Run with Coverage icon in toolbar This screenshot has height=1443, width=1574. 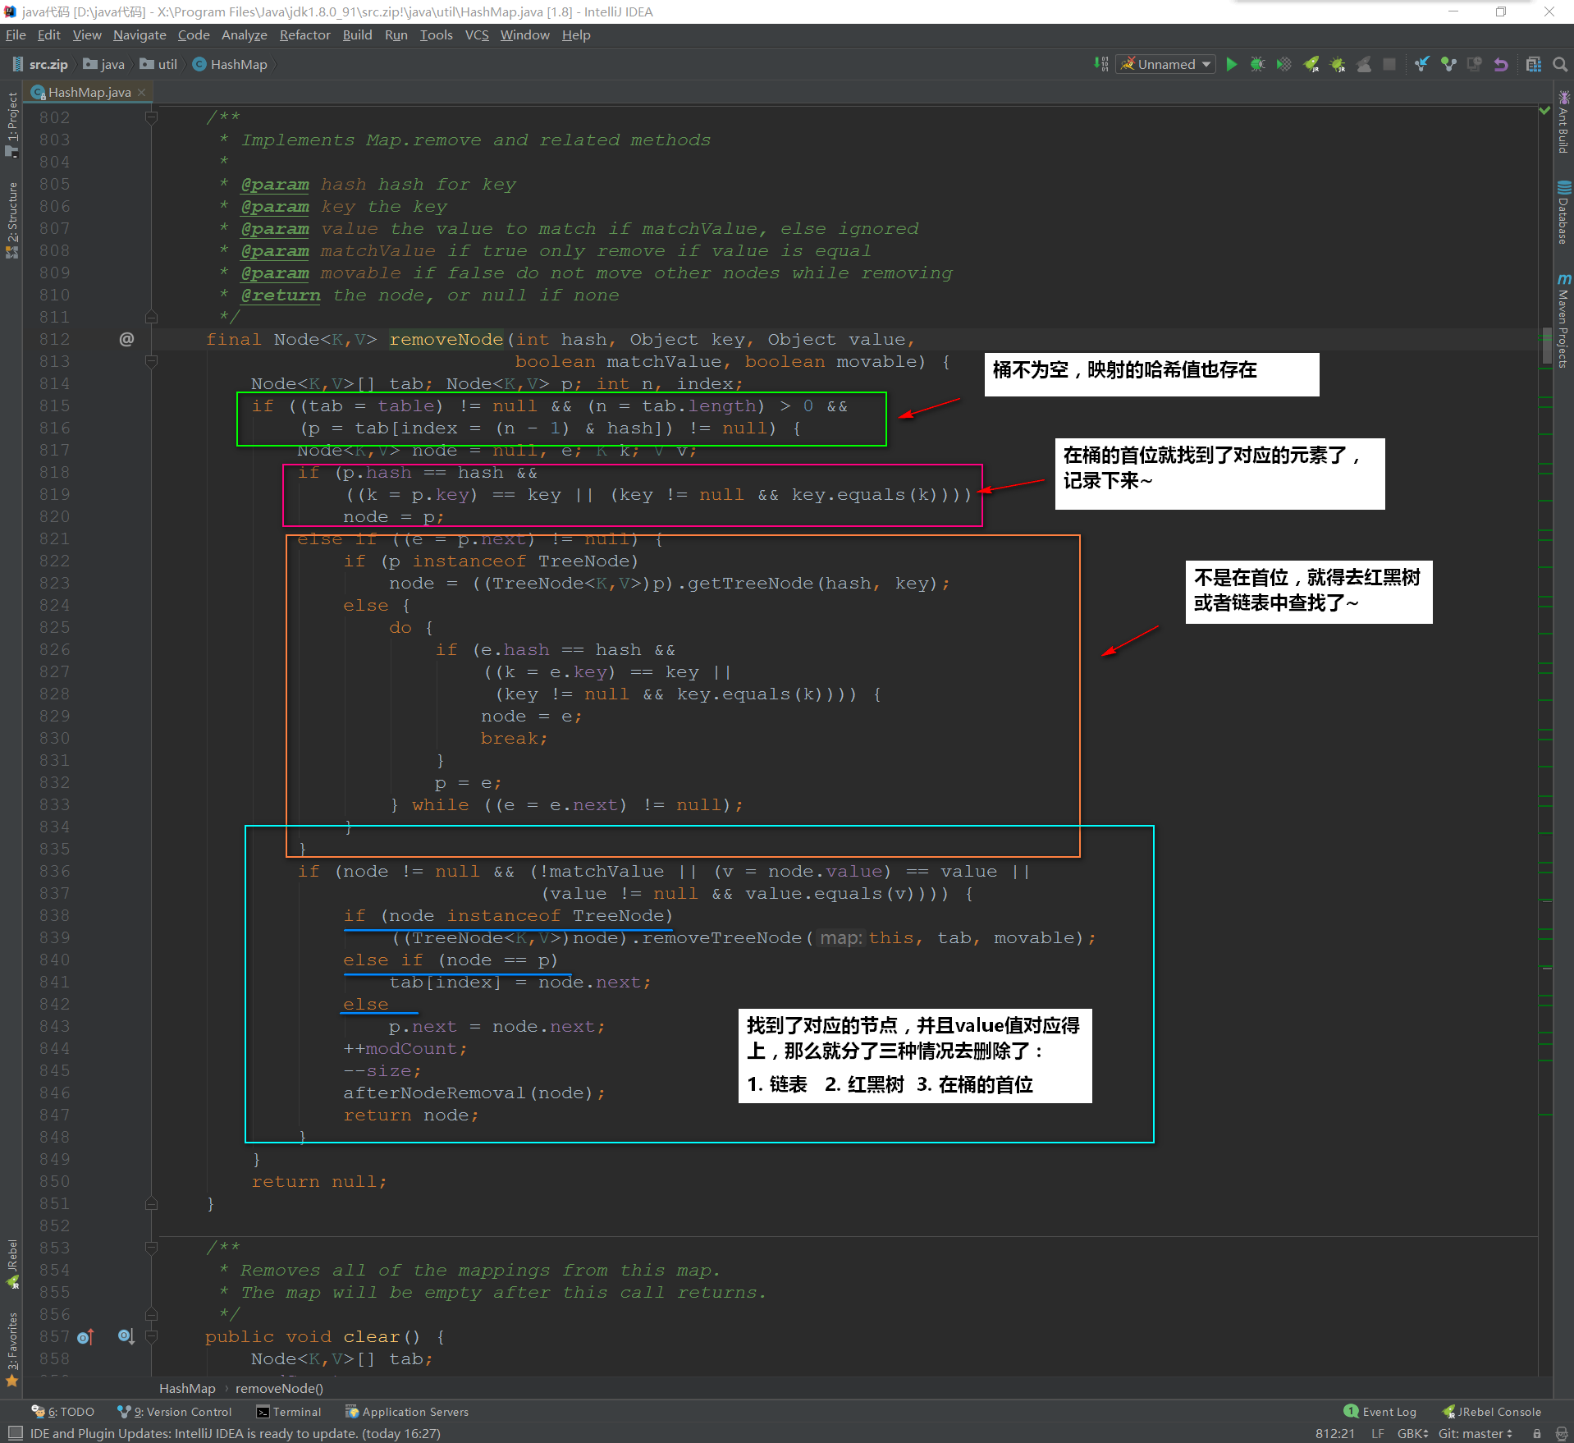tap(1284, 64)
